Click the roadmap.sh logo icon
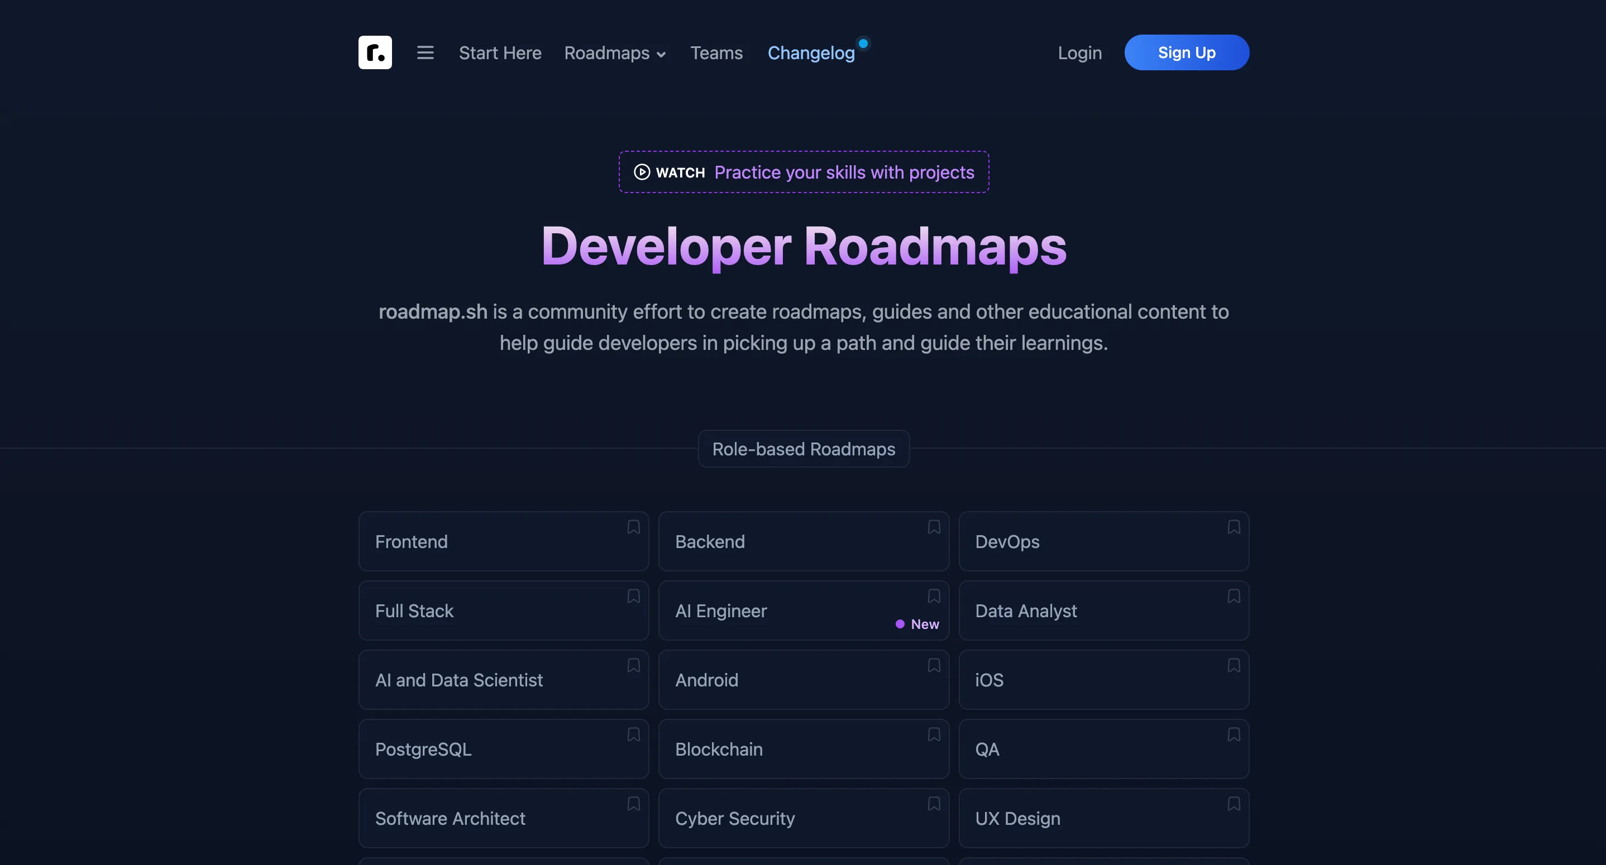The height and width of the screenshot is (865, 1606). (375, 52)
